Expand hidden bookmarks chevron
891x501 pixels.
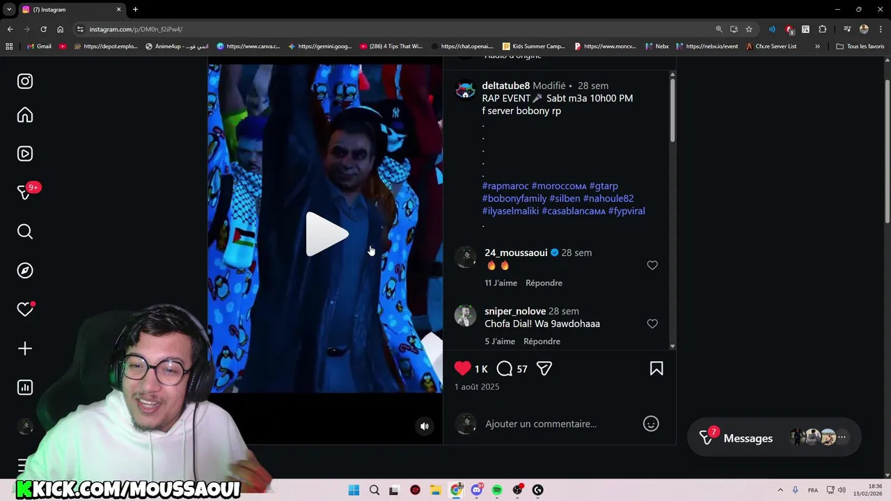(817, 47)
